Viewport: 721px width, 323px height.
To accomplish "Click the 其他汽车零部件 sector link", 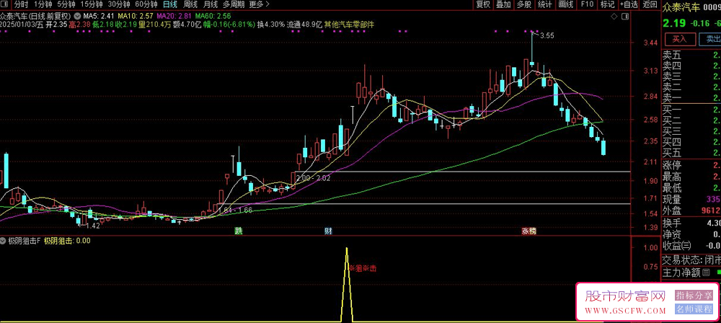I will [349, 25].
